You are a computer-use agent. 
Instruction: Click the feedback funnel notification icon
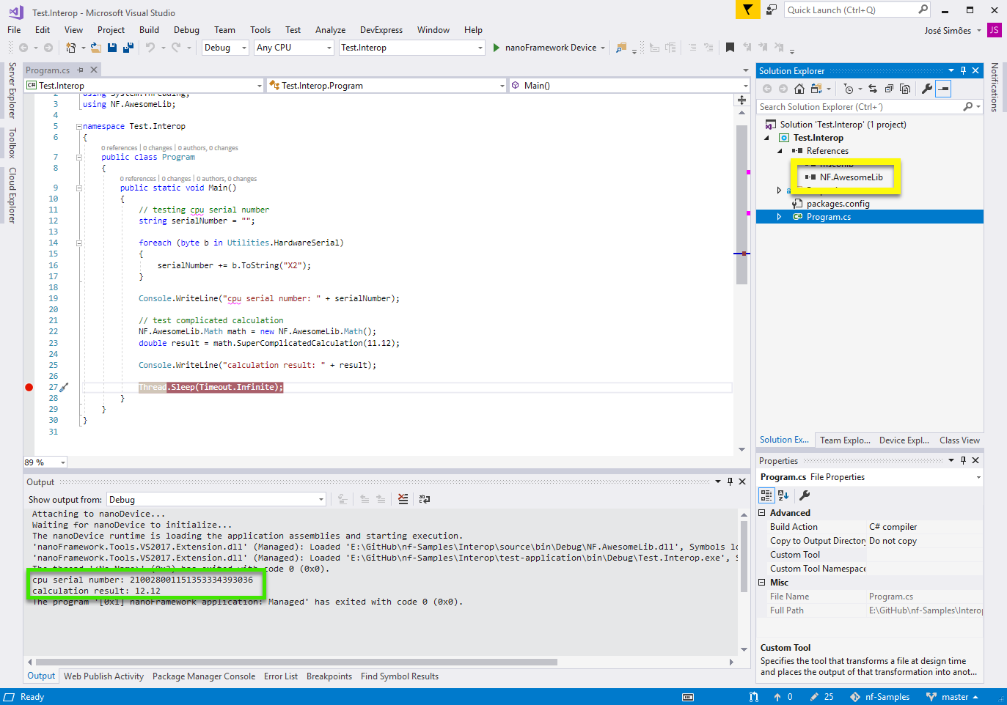point(747,10)
